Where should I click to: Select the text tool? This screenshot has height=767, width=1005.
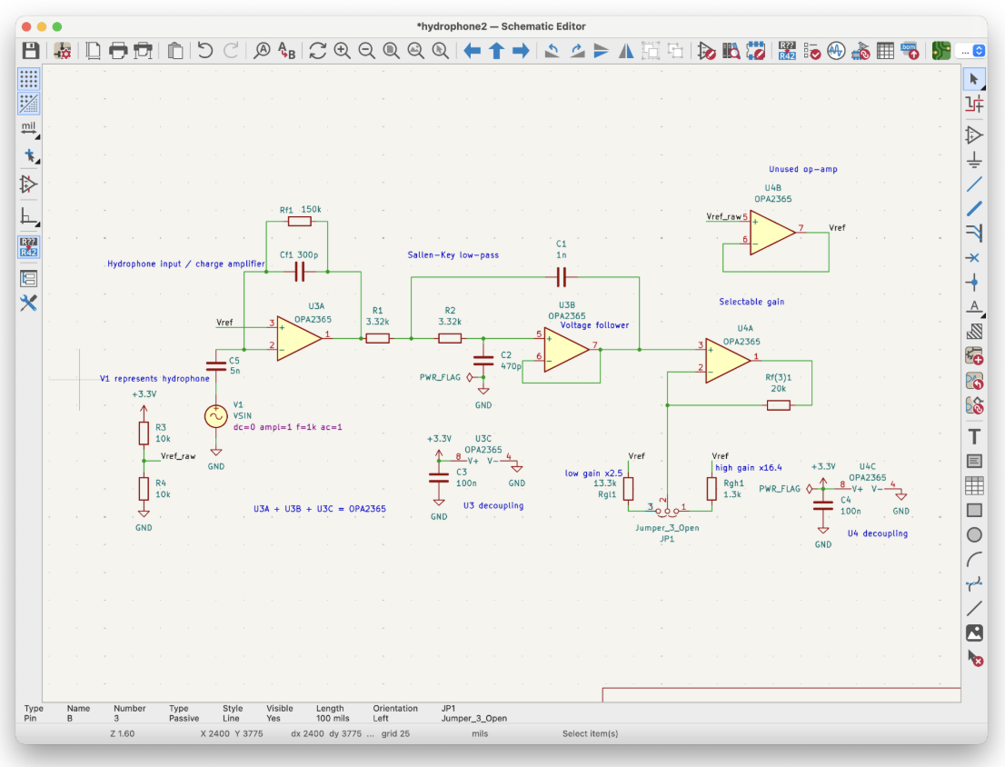[974, 437]
